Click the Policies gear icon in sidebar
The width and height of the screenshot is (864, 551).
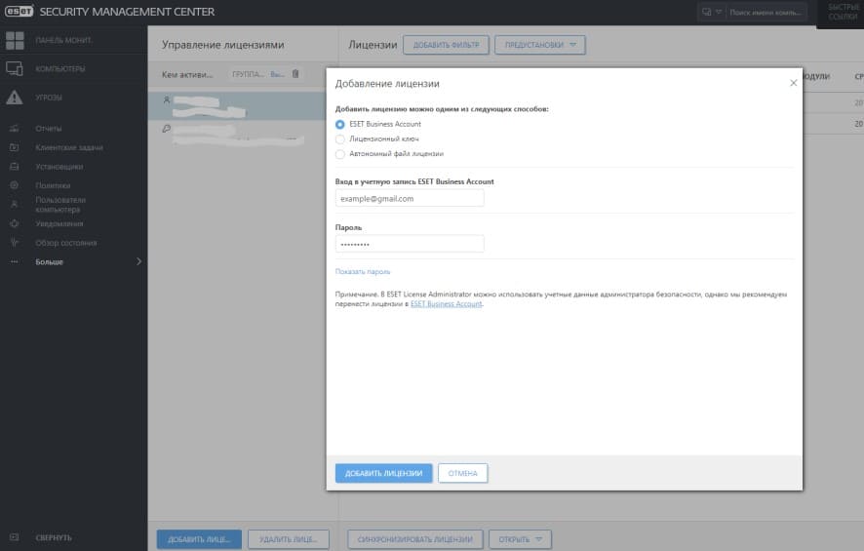pyautogui.click(x=15, y=185)
